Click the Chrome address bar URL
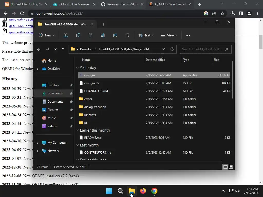 point(59,13)
